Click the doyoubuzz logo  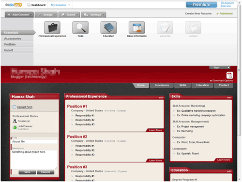pyautogui.click(x=14, y=5)
